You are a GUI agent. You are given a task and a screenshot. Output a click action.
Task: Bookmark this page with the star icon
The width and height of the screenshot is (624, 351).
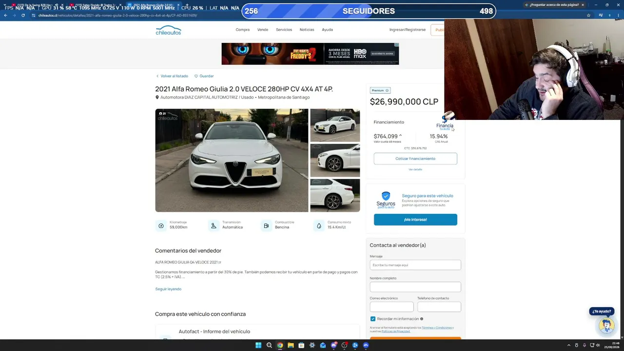(x=588, y=15)
